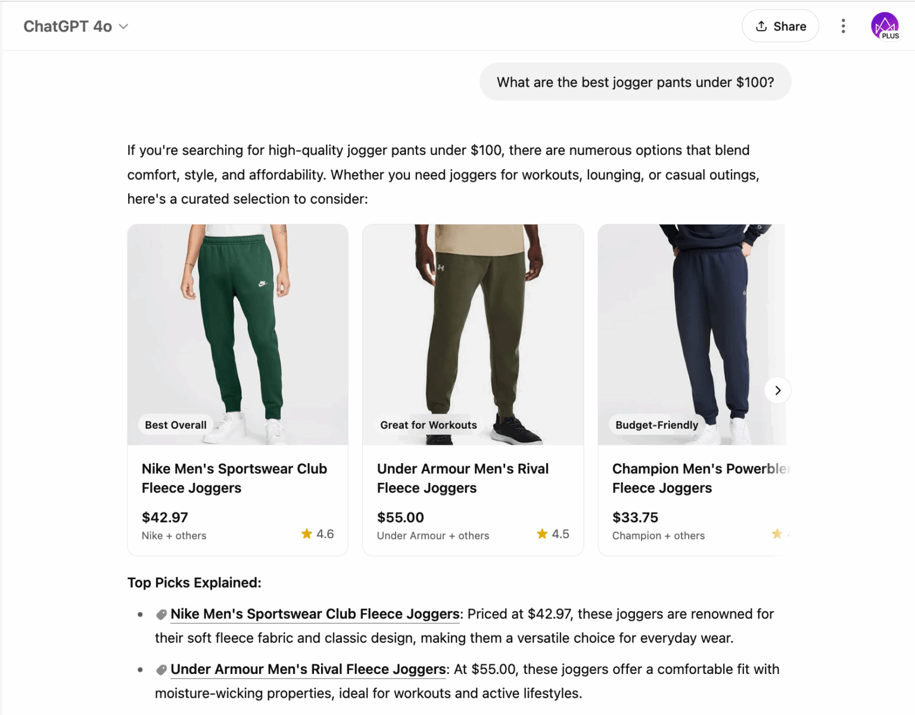915x715 pixels.
Task: Click the Share button
Action: pos(780,26)
